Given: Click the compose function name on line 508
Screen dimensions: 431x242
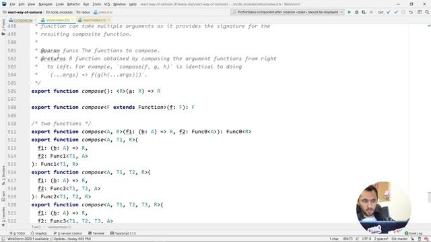Looking at the screenshot, I should pyautogui.click(x=93, y=108).
